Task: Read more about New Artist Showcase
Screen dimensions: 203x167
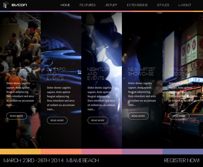Action: click(138, 116)
